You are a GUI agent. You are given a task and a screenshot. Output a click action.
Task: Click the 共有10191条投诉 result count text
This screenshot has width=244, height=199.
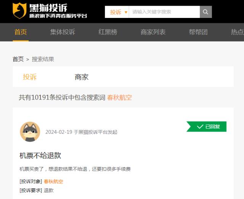pos(62,98)
